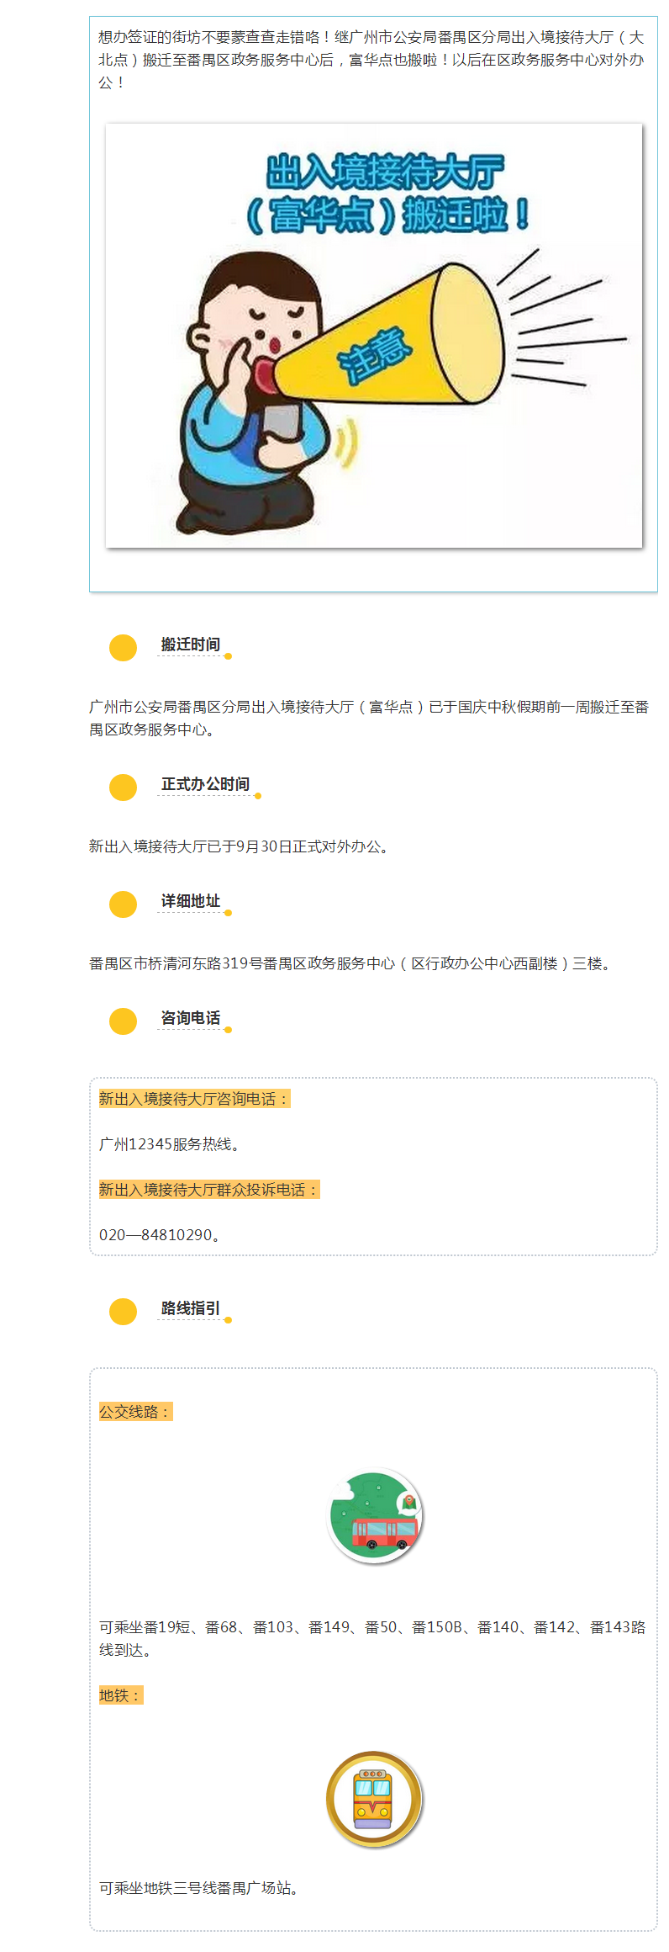Click the highlighted 公交线路 label
The image size is (669, 1952).
134,1411
